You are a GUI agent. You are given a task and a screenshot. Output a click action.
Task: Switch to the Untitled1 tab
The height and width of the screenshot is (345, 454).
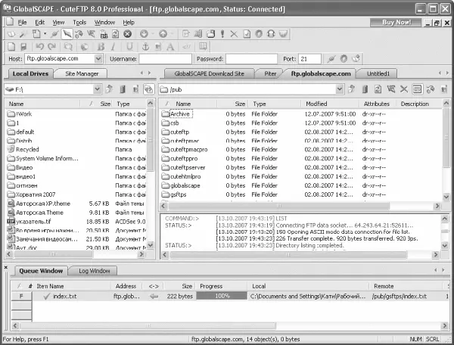[378, 73]
